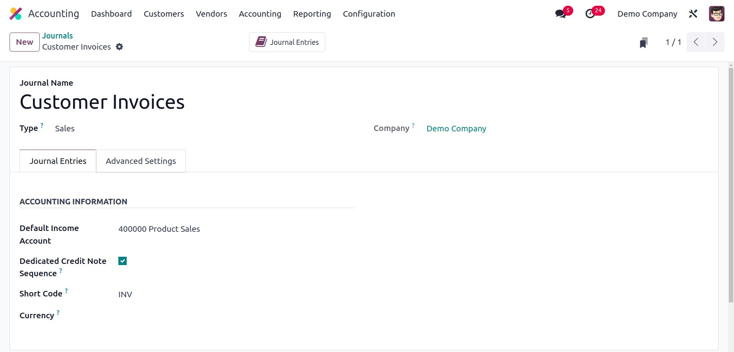This screenshot has width=734, height=352.
Task: Select the Journal Entries tab
Action: (x=58, y=161)
